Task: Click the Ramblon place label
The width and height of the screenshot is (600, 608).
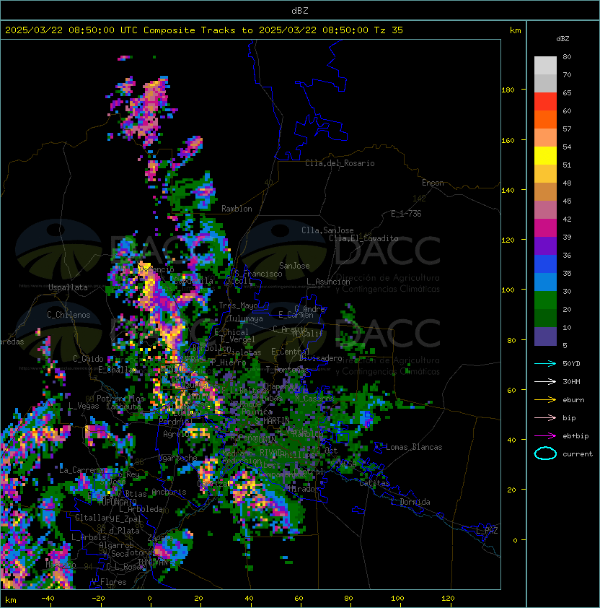Action: [237, 209]
